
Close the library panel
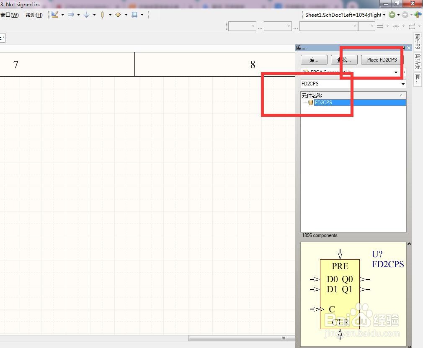[x=409, y=48]
